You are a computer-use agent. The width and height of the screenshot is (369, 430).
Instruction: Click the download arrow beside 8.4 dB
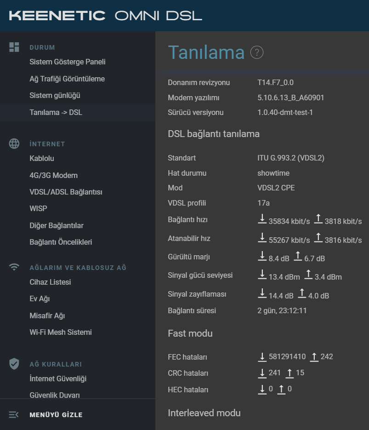coord(262,256)
